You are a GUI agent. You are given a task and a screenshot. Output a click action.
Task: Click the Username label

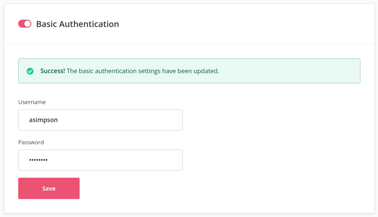[x=32, y=102]
